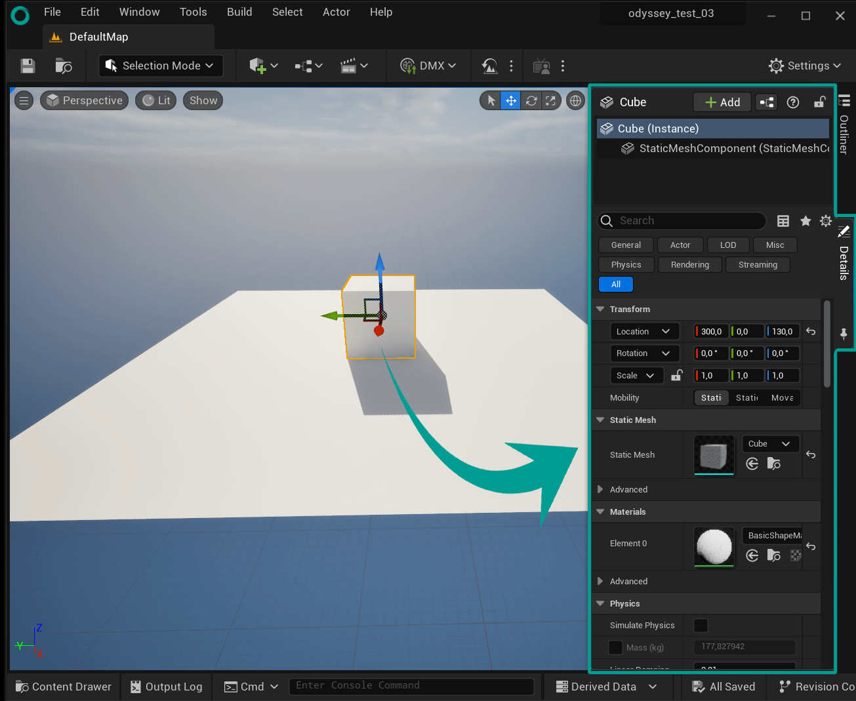This screenshot has width=856, height=701.
Task: Click the viewport Show button
Action: click(x=203, y=100)
